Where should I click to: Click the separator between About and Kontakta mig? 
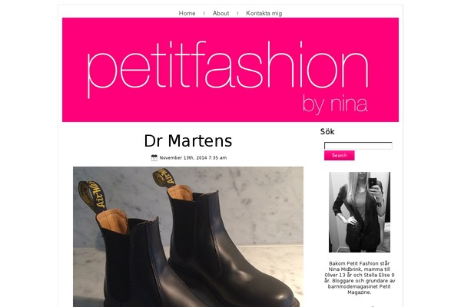[x=237, y=13]
